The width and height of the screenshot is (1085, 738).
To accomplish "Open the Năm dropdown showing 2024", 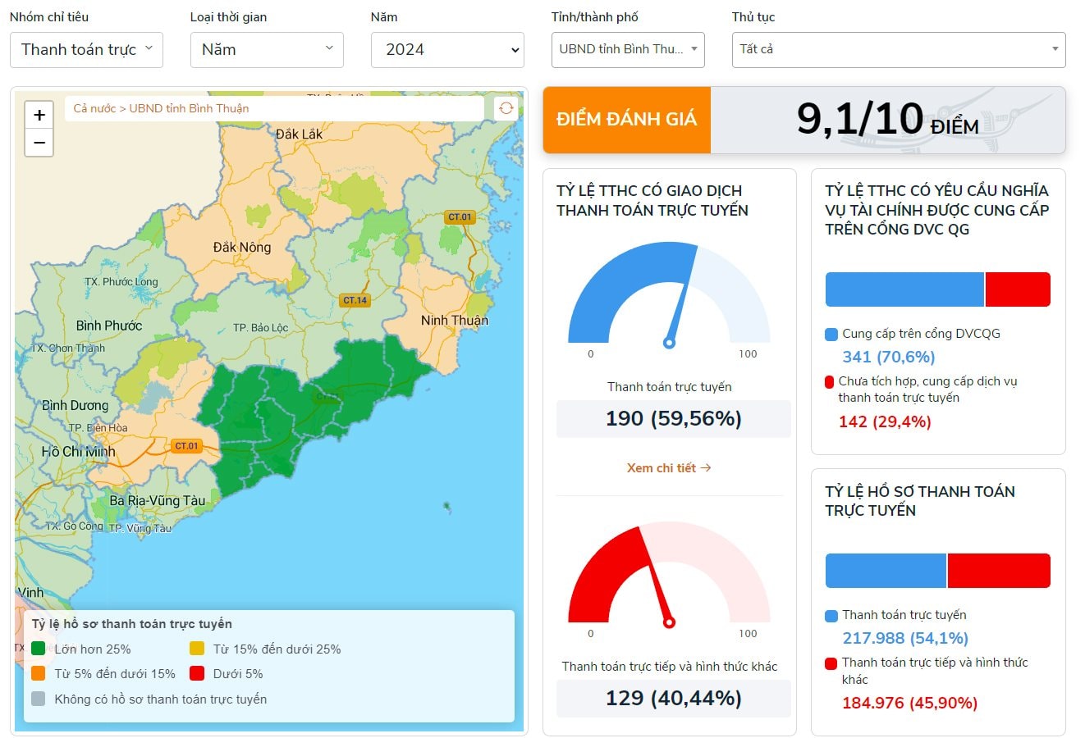I will click(x=447, y=50).
